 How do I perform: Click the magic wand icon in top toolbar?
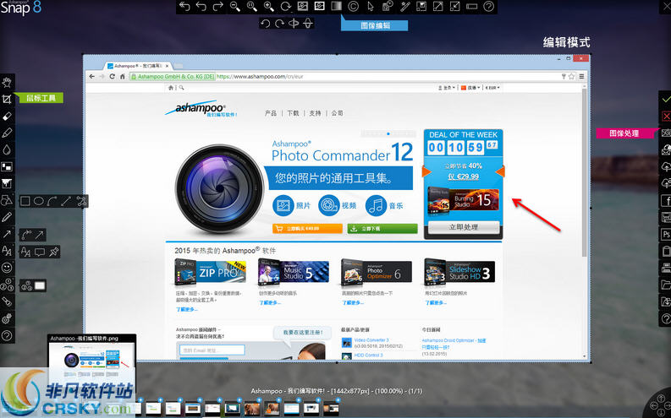[404, 7]
